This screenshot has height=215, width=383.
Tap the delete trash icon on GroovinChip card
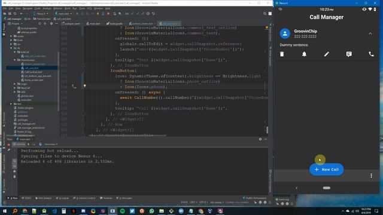(x=282, y=54)
